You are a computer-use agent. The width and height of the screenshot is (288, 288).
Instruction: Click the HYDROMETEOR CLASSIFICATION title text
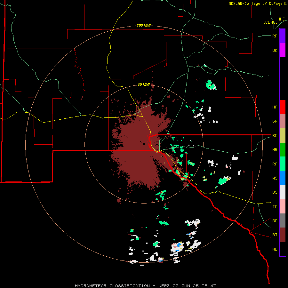click(x=112, y=286)
